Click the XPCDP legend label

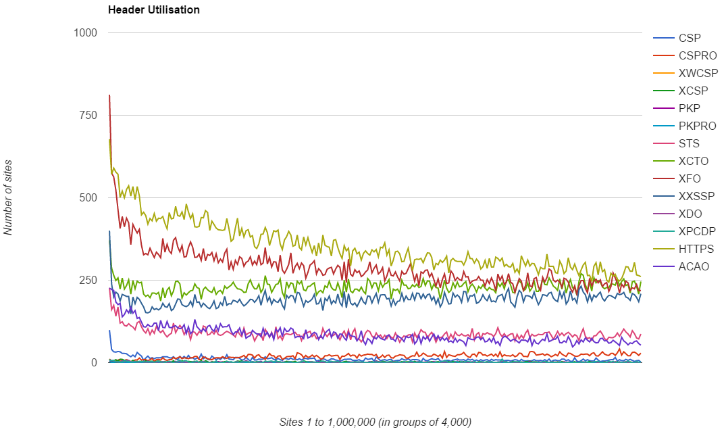point(697,231)
